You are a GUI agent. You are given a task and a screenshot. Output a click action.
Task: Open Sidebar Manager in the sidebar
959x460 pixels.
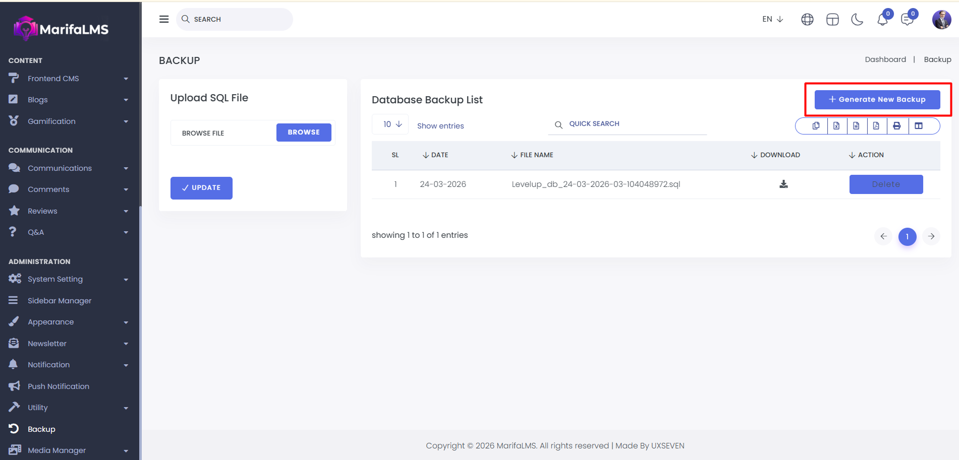pos(60,301)
